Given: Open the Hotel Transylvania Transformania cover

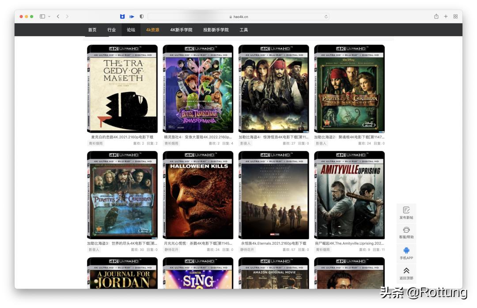Looking at the screenshot, I should 198,89.
